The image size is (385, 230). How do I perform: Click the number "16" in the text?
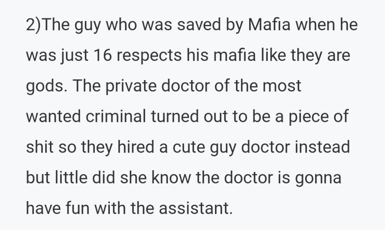[102, 56]
